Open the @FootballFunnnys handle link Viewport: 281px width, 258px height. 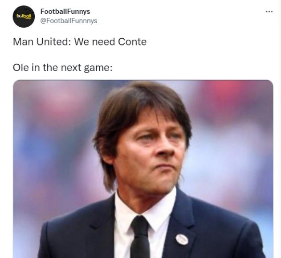tap(69, 21)
